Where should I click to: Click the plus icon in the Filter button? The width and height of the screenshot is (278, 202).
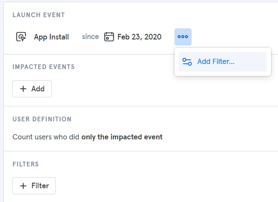pyautogui.click(x=23, y=186)
